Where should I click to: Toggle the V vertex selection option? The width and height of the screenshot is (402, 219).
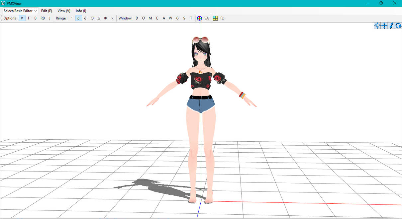(22, 18)
